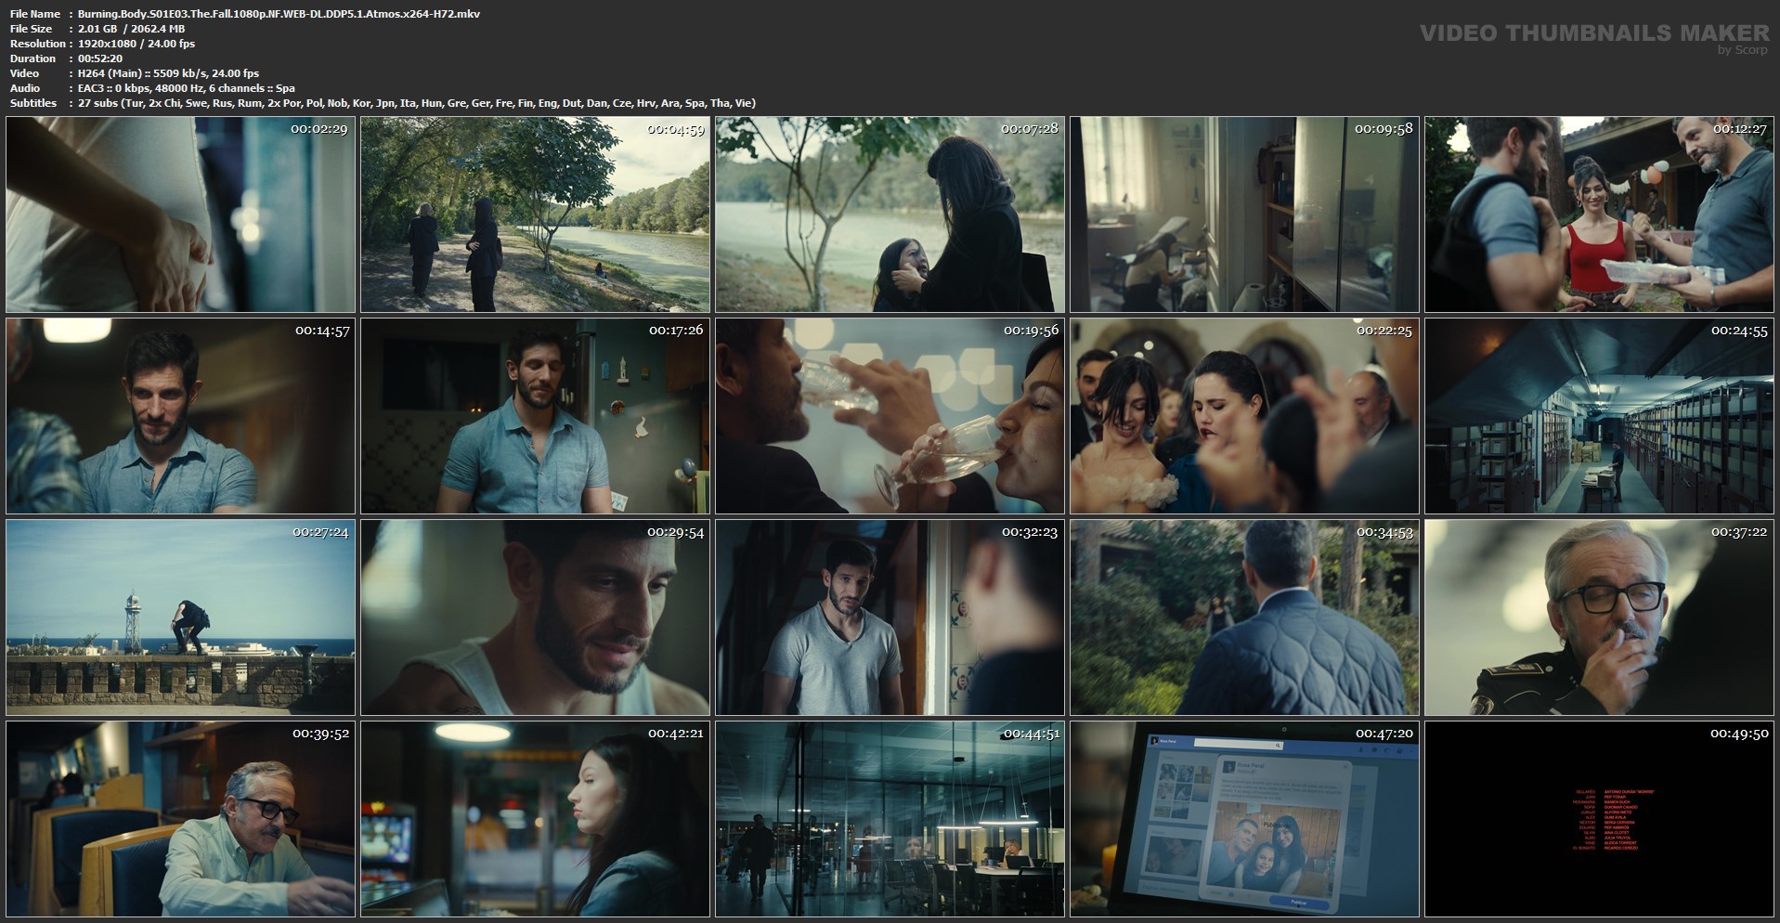Screen dimensions: 1780x923
Task: Click the duration value 00:52:20
Action: point(100,58)
